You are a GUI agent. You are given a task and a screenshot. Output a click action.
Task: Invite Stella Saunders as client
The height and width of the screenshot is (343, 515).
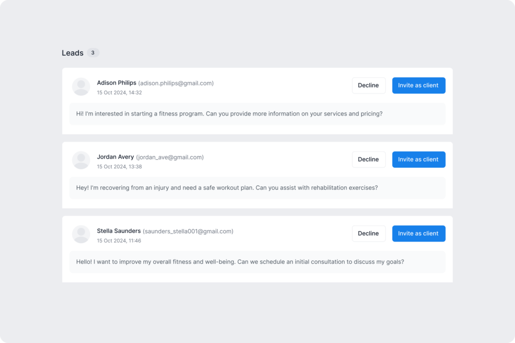click(418, 233)
